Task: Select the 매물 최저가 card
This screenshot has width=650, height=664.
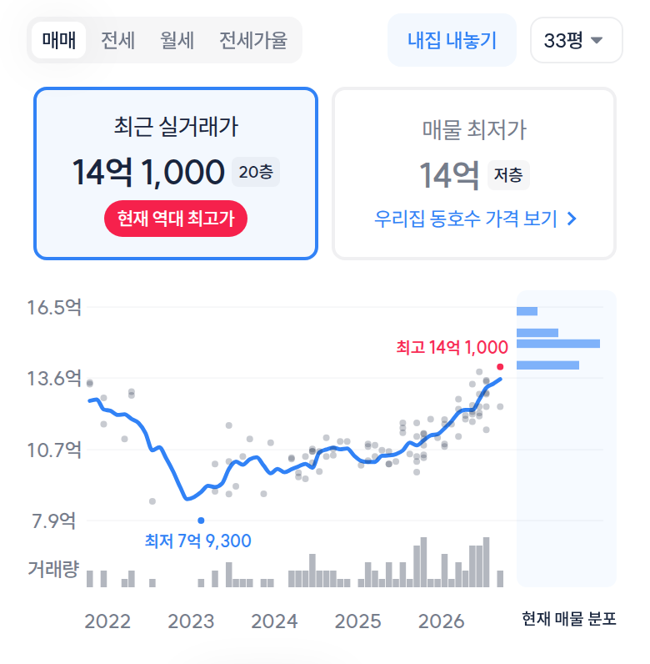Action: point(474,174)
